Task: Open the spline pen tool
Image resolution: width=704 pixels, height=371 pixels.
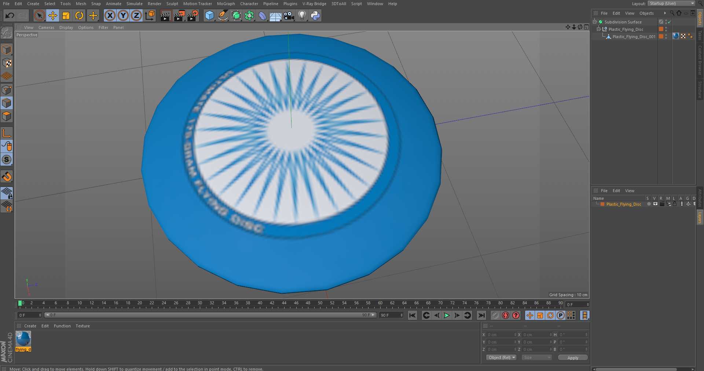Action: tap(223, 15)
